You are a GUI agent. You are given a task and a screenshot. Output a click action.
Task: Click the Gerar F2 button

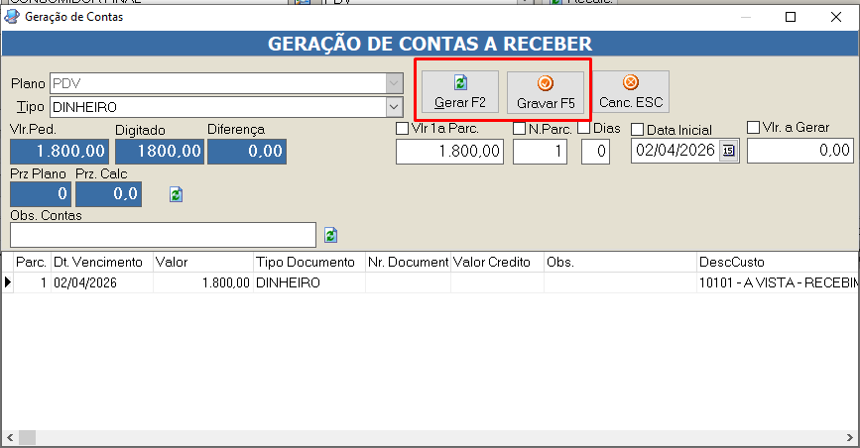tap(459, 92)
